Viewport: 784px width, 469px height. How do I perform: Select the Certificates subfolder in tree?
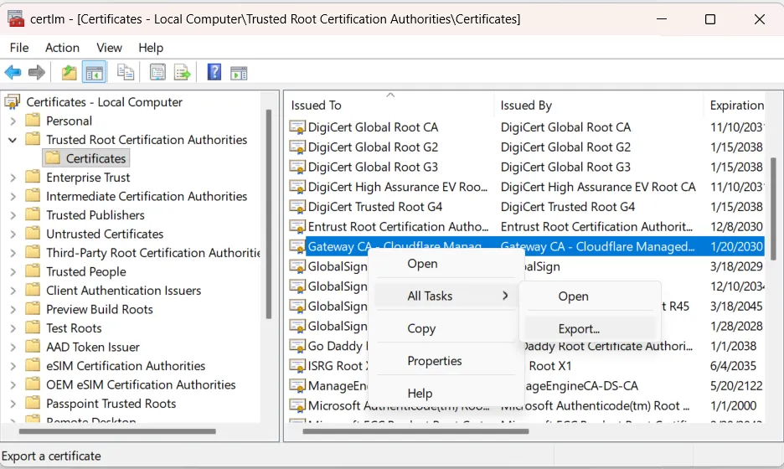(86, 158)
